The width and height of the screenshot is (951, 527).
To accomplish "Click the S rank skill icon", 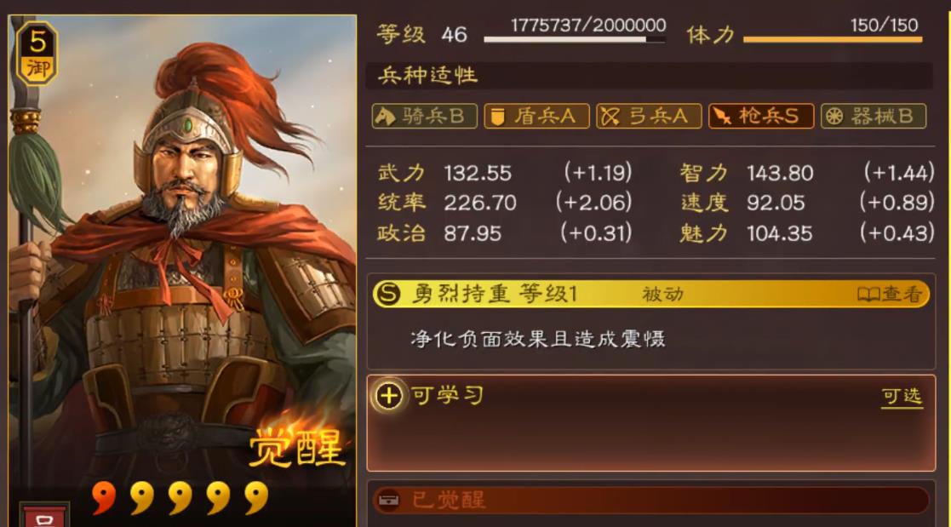I will tap(387, 294).
